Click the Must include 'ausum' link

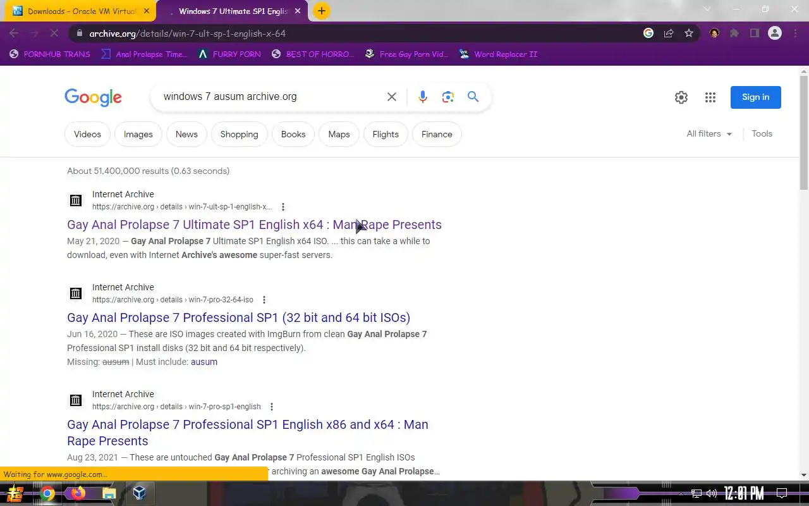[204, 362]
